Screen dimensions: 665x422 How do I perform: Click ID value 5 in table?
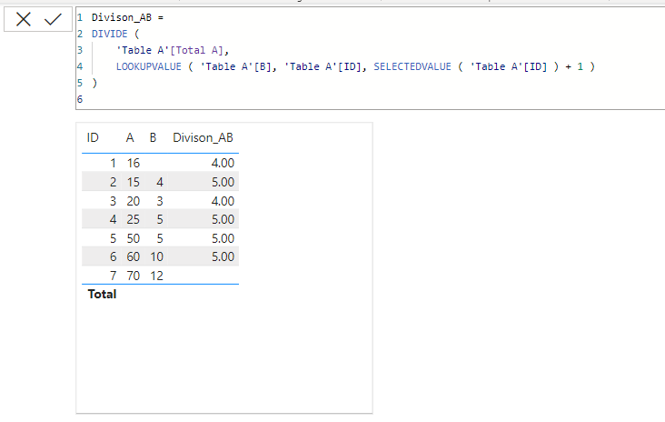point(113,238)
